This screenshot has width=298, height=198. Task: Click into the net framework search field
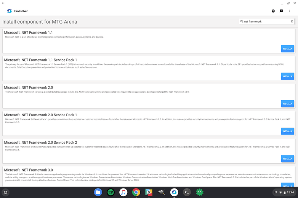pos(265,22)
